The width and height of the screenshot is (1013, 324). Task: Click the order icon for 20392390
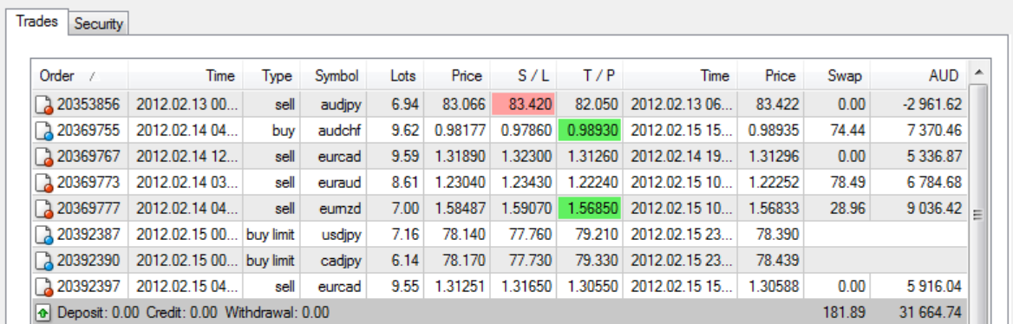point(44,261)
